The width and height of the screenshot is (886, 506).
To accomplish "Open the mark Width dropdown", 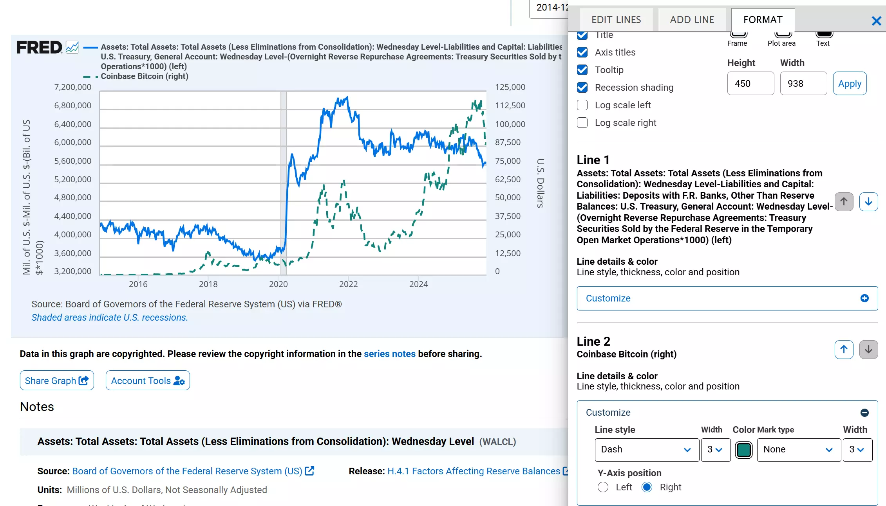I will point(857,450).
